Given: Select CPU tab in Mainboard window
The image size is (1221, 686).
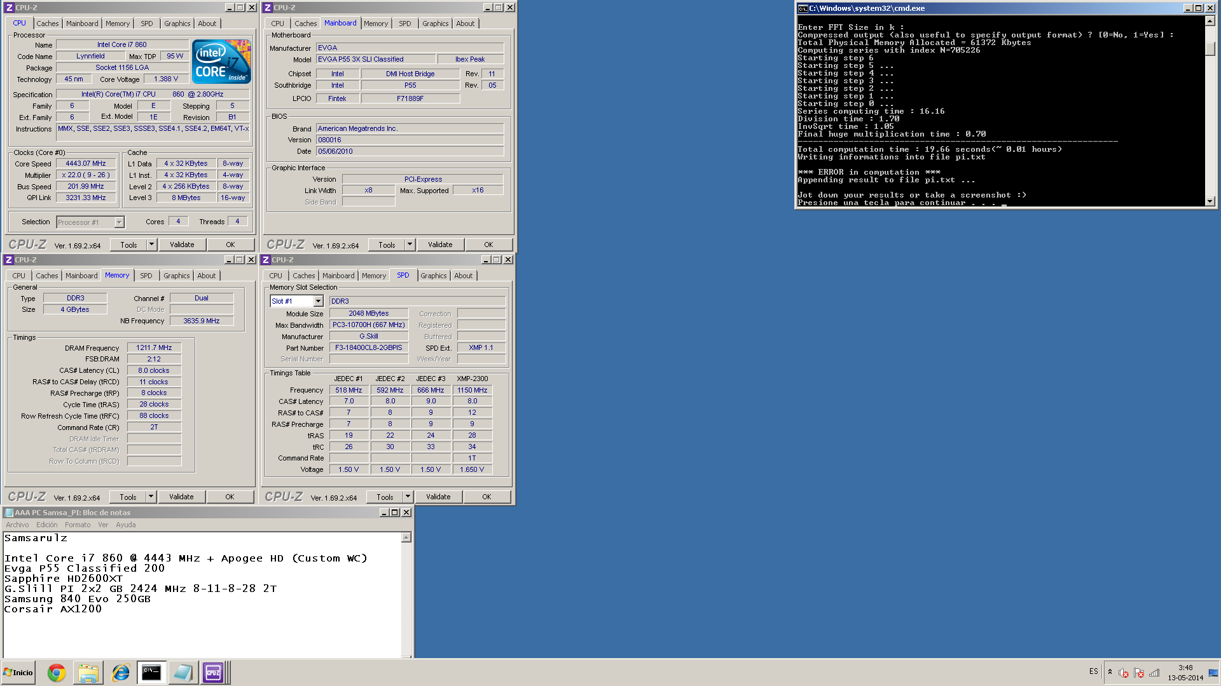Looking at the screenshot, I should (x=278, y=24).
